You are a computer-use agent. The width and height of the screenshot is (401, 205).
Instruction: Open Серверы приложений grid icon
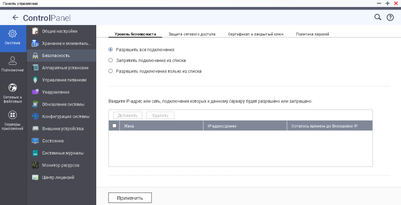(13, 115)
